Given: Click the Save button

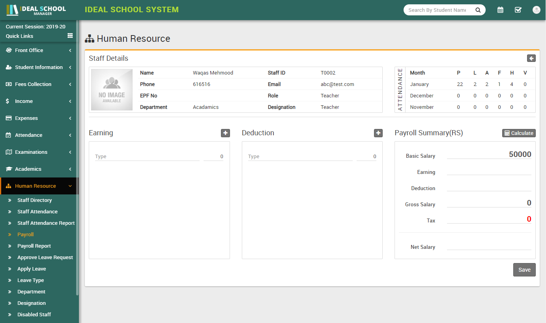Looking at the screenshot, I should pos(524,270).
